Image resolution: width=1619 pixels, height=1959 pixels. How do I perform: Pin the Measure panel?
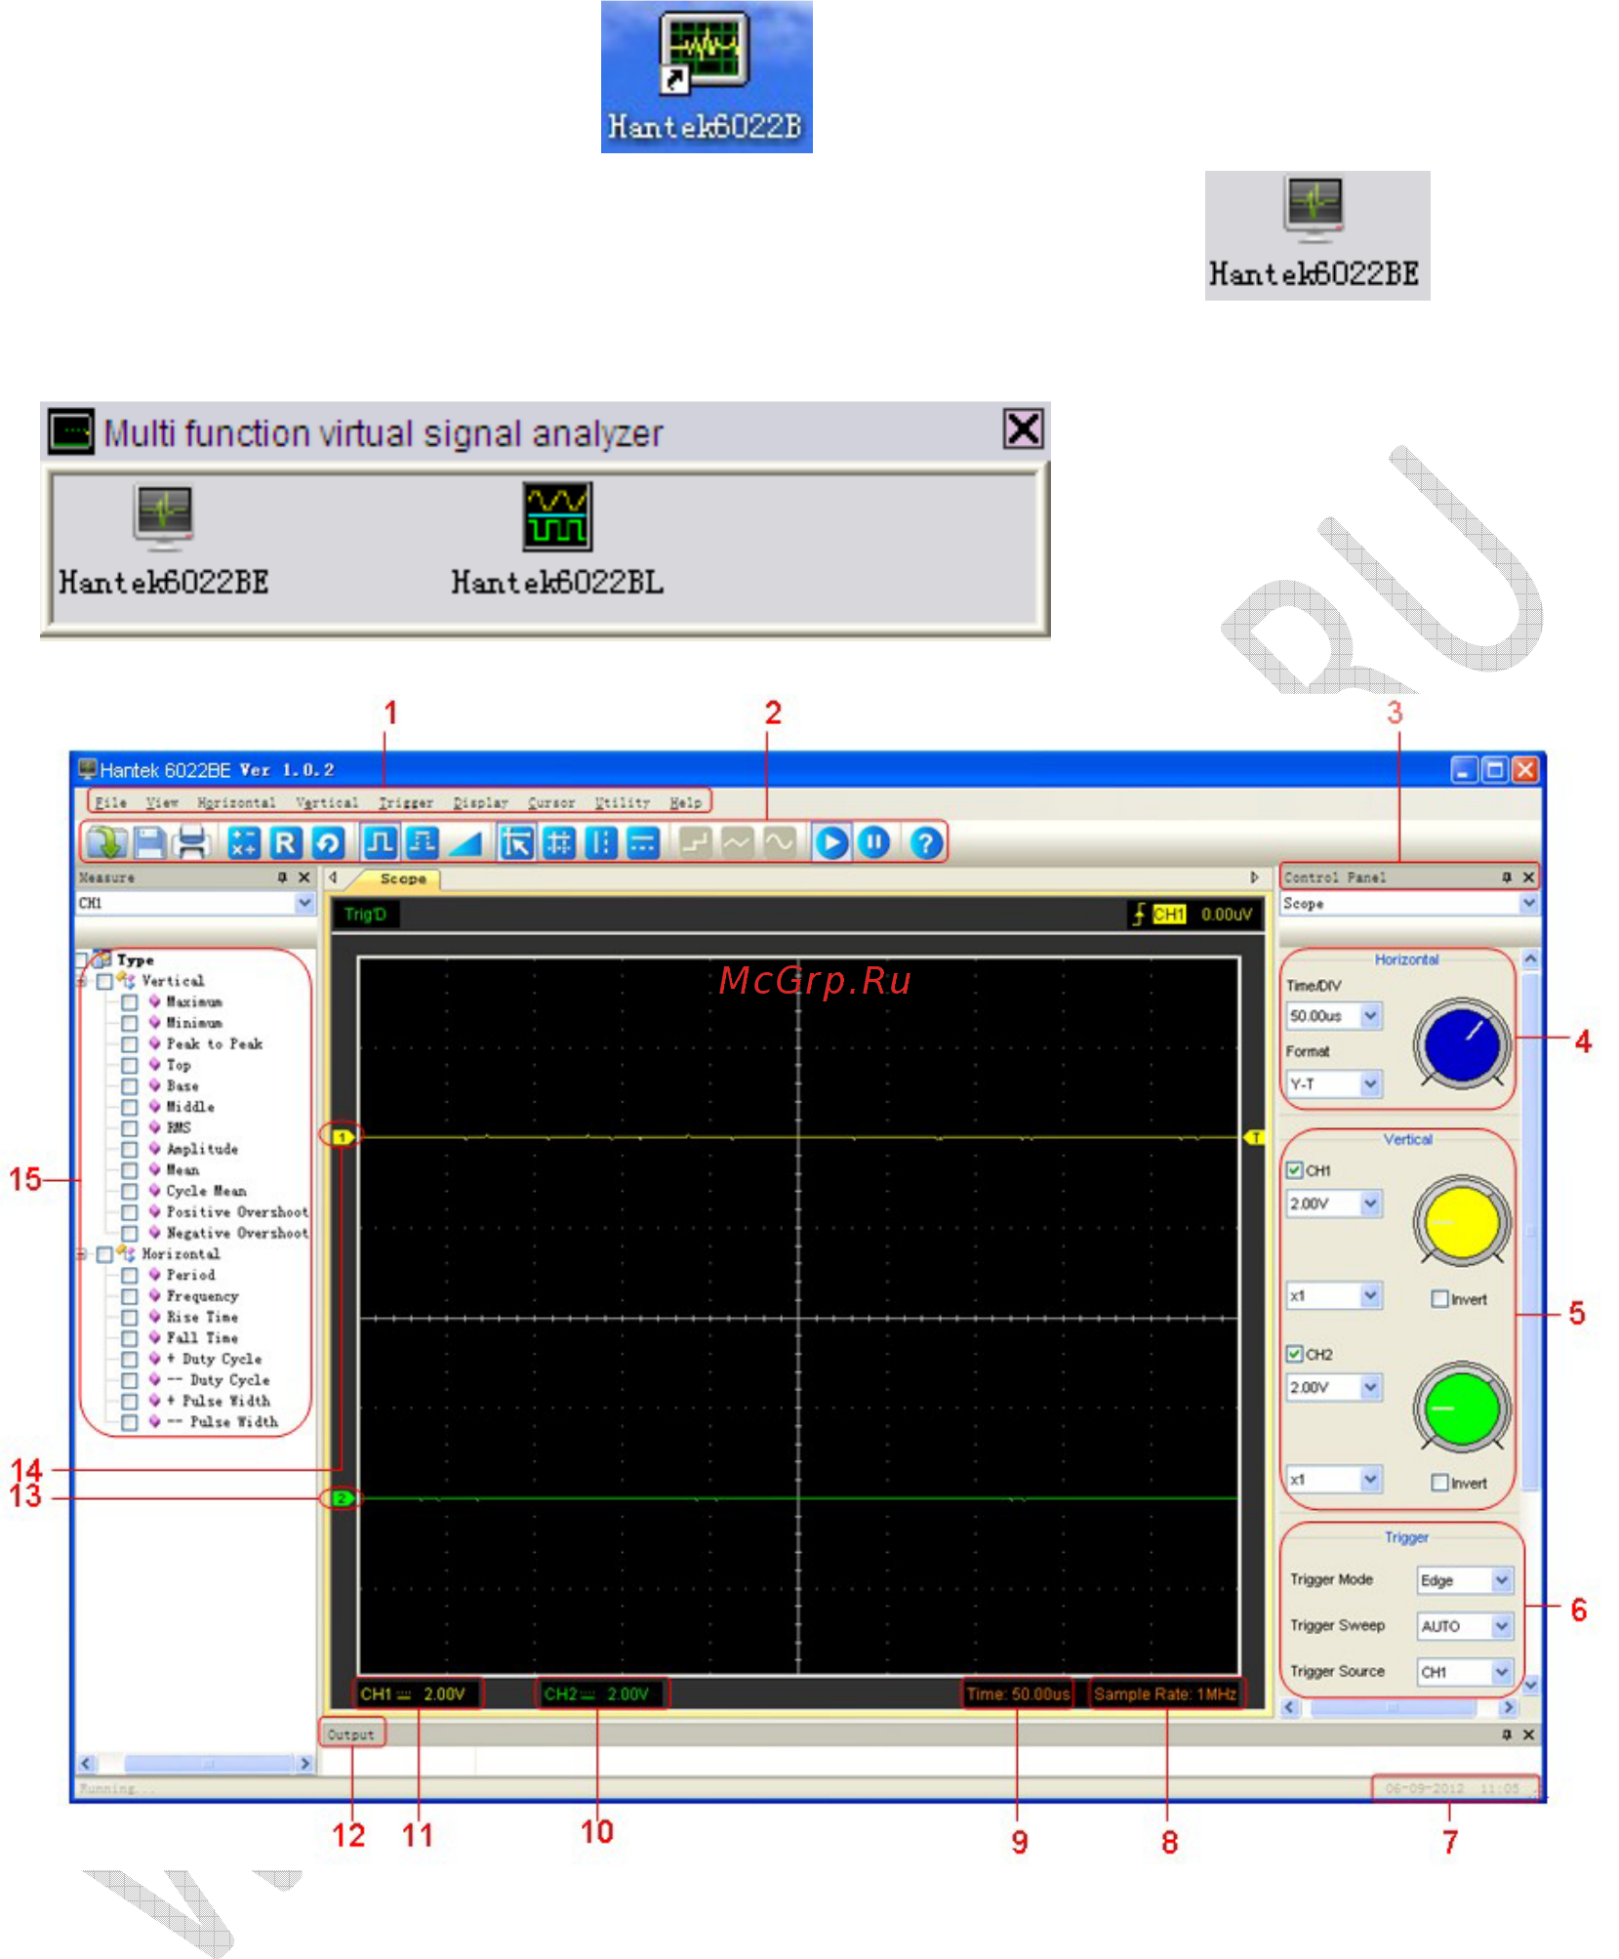point(283,877)
